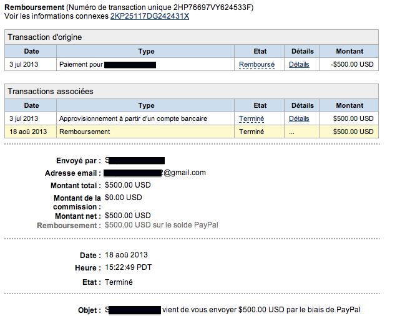Viewport: 400px width, 316px height.
Task: Open Détails link in Transaction d'origine table
Action: 299,64
